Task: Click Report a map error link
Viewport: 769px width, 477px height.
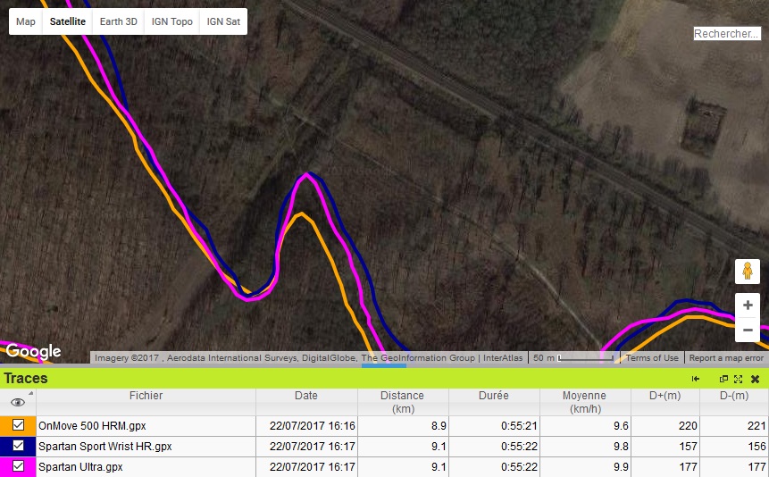Action: (x=726, y=358)
